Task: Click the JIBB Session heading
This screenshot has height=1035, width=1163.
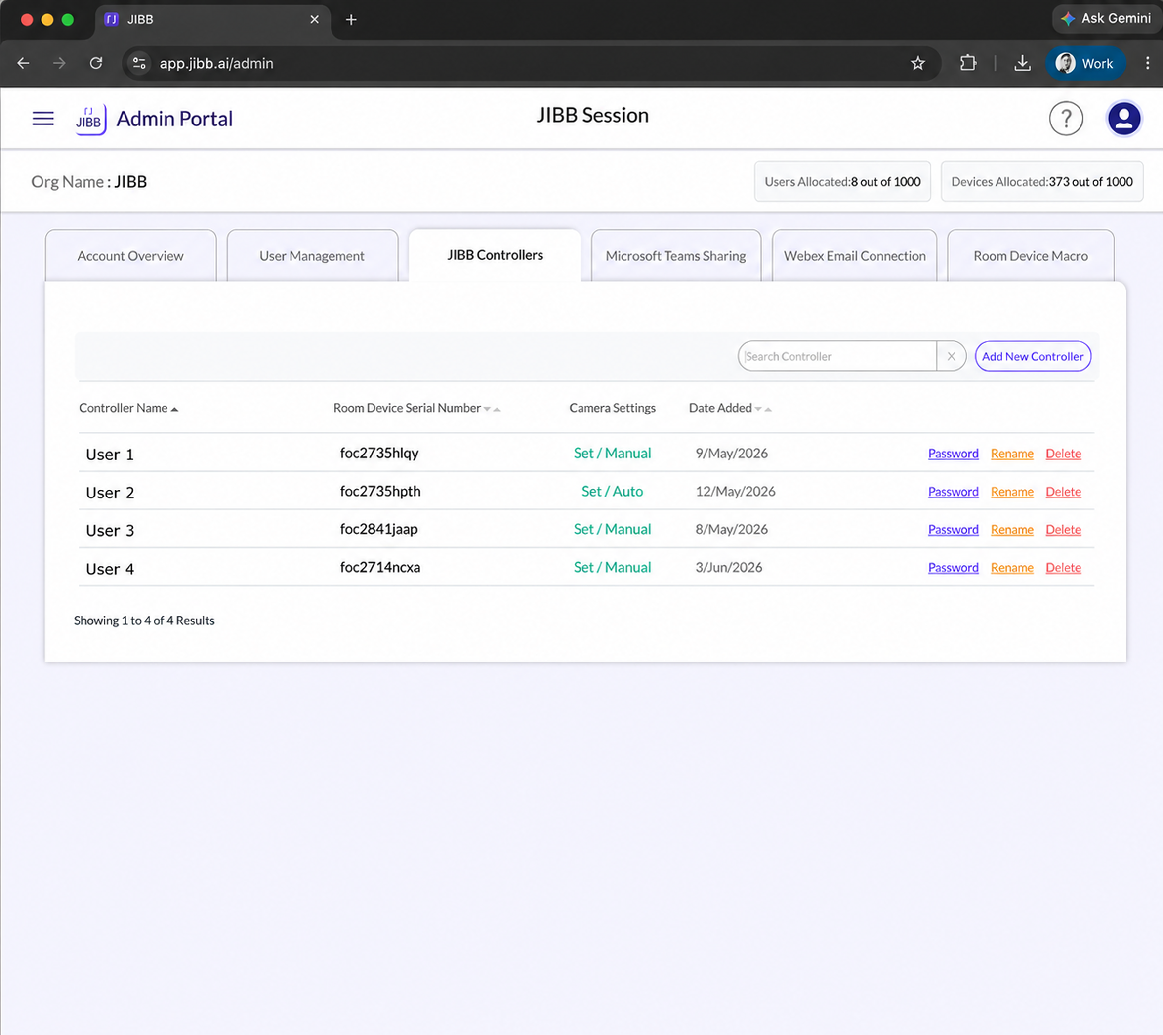Action: point(592,116)
